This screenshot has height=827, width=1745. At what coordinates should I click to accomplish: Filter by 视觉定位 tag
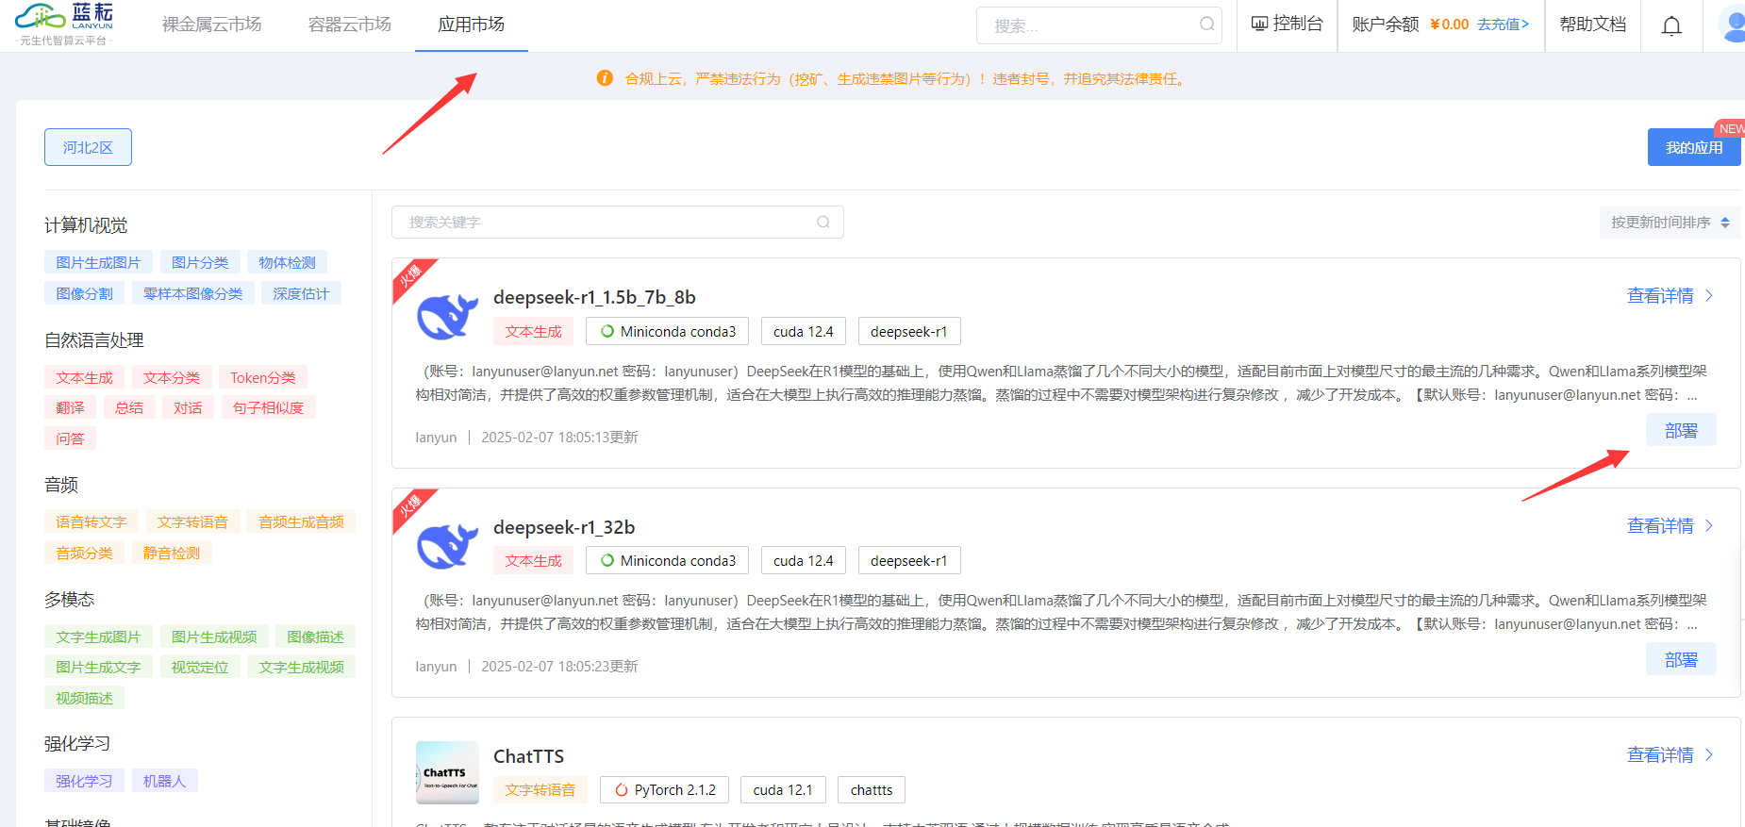pos(200,668)
